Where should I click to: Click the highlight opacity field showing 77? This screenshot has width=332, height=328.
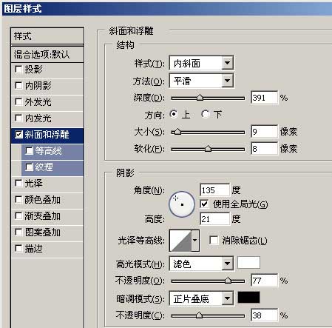point(264,281)
